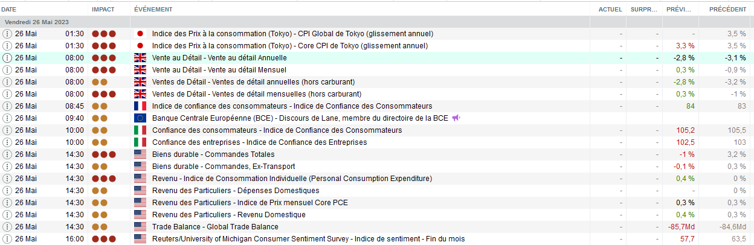Click the ACTUEL column header

(x=610, y=10)
